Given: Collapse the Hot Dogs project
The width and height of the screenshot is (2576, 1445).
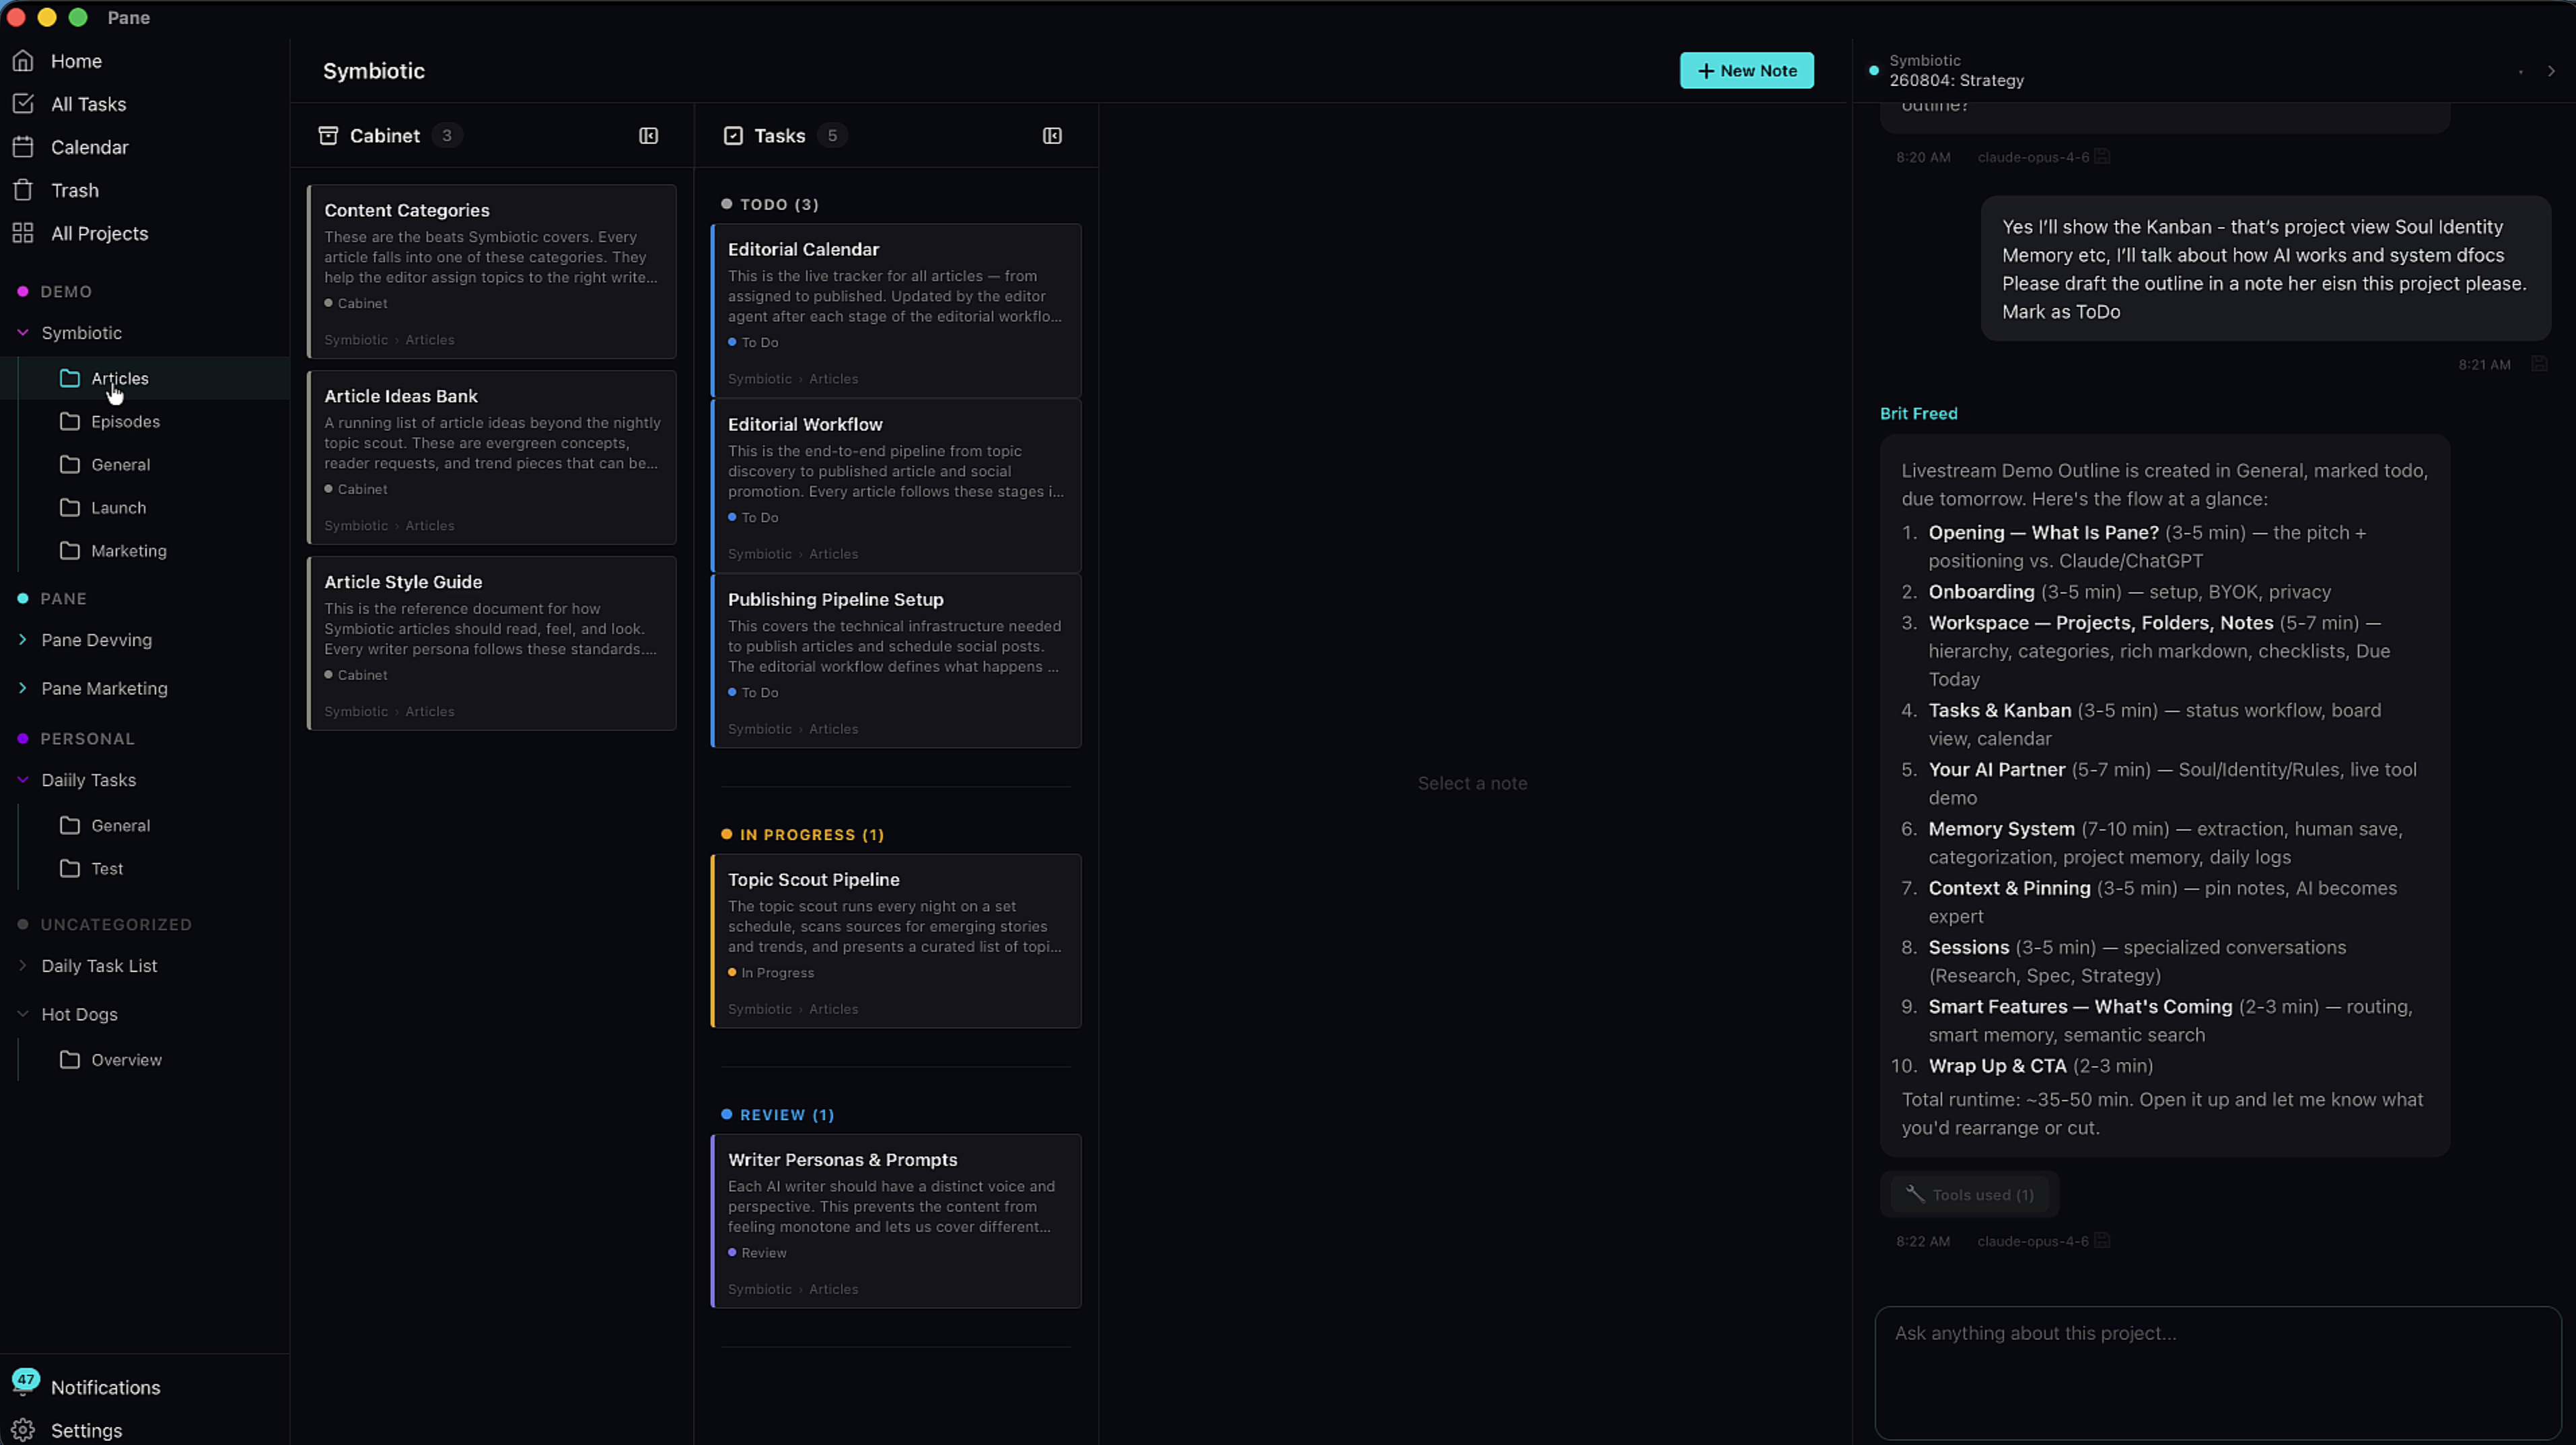Looking at the screenshot, I should 23,1015.
